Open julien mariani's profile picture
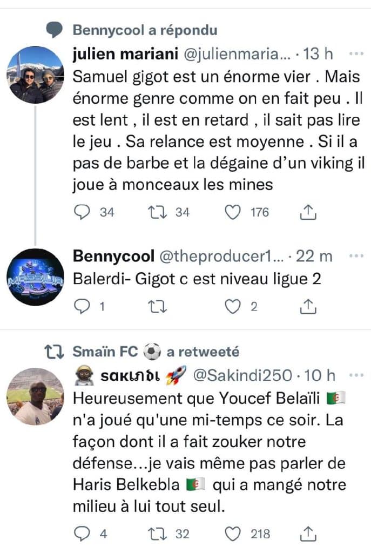The image size is (371, 553). [x=36, y=75]
